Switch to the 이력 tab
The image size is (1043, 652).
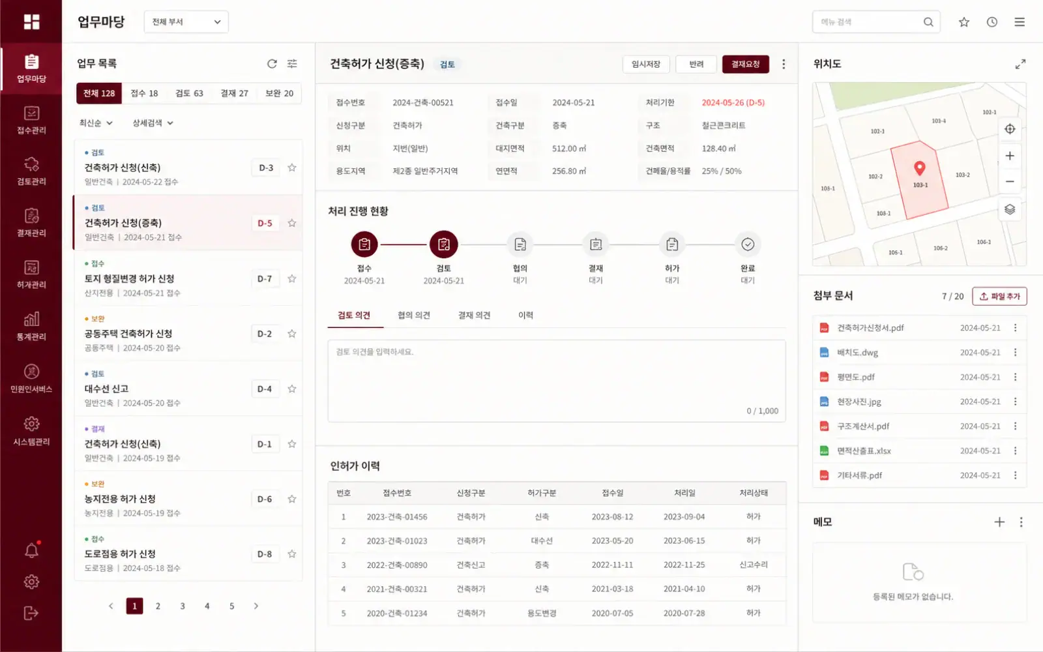(525, 315)
